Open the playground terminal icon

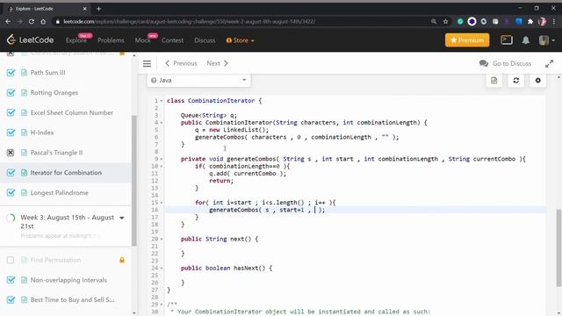(x=507, y=40)
